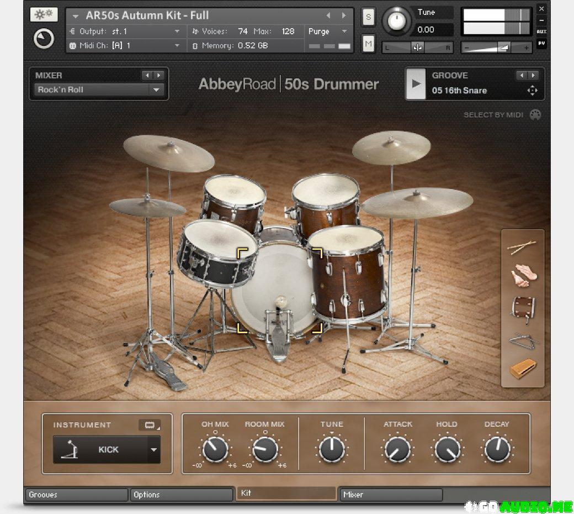Open the Rock'n Roll mixer preset dropdown
Screen dimensions: 574x514
[x=156, y=90]
